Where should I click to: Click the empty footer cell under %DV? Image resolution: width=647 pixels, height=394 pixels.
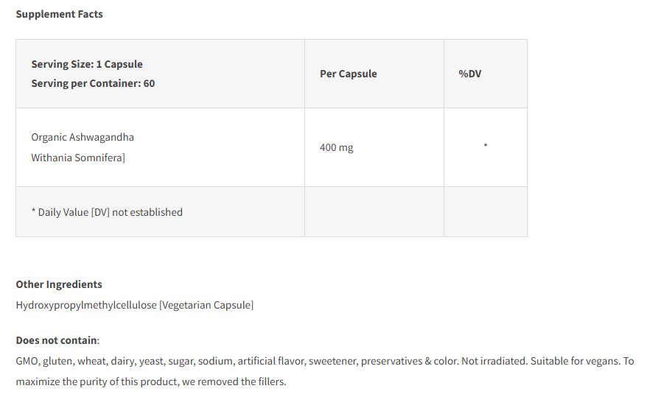[485, 212]
